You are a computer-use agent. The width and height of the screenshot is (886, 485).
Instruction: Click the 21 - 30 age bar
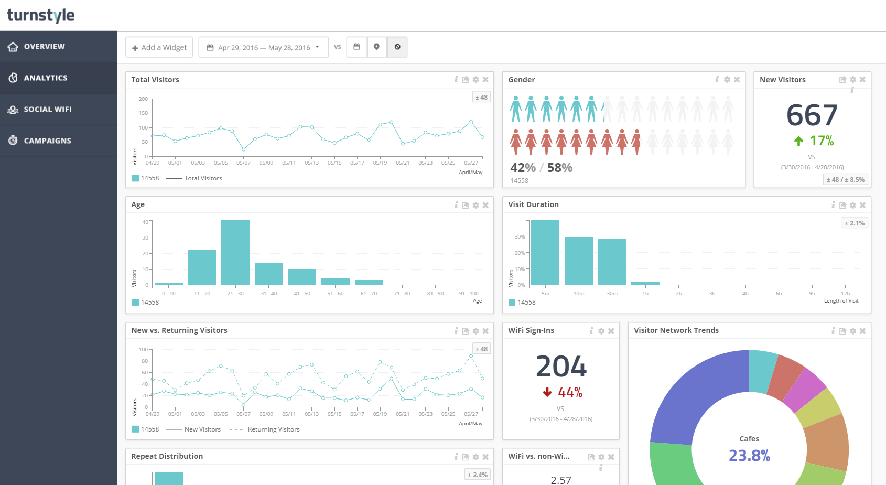coord(235,253)
